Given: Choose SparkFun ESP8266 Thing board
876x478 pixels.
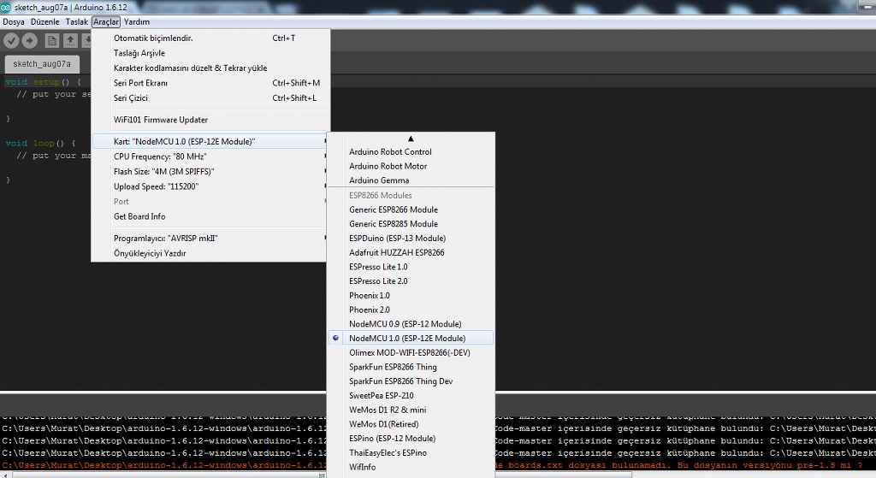Looking at the screenshot, I should point(411,367).
